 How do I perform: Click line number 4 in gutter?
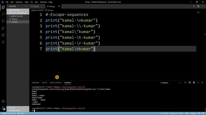41,32
